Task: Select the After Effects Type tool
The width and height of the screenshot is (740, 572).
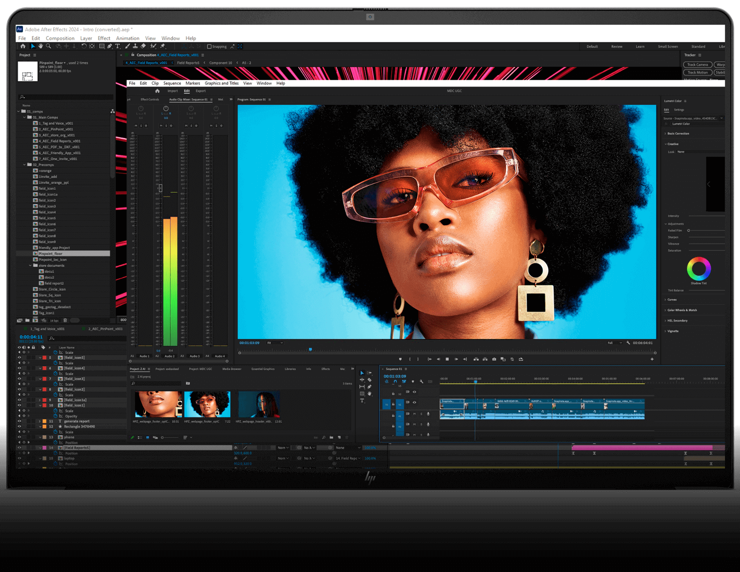Action: pos(117,46)
